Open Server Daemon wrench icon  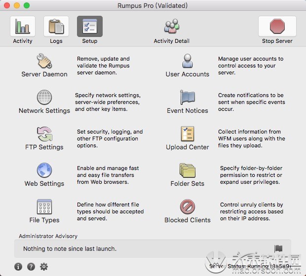[44, 61]
